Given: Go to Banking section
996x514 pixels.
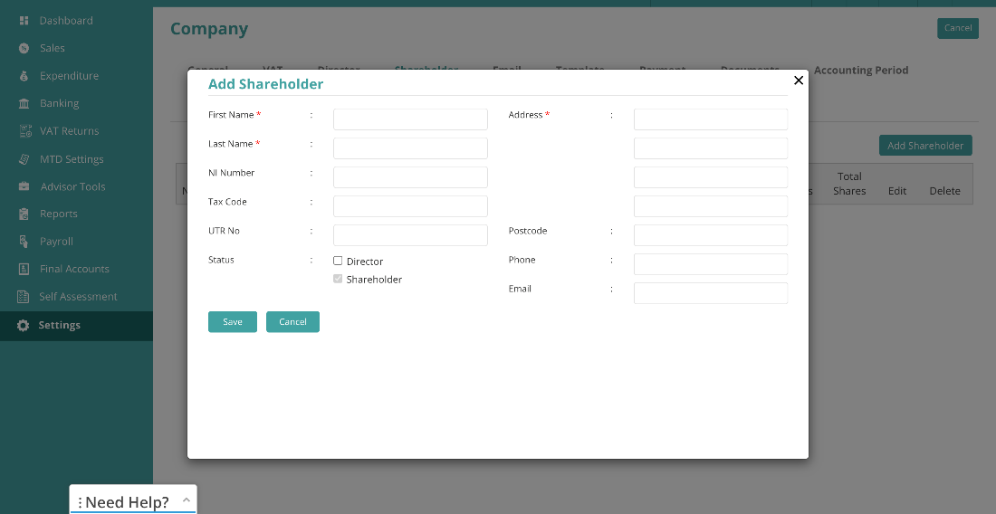Looking at the screenshot, I should pos(59,103).
